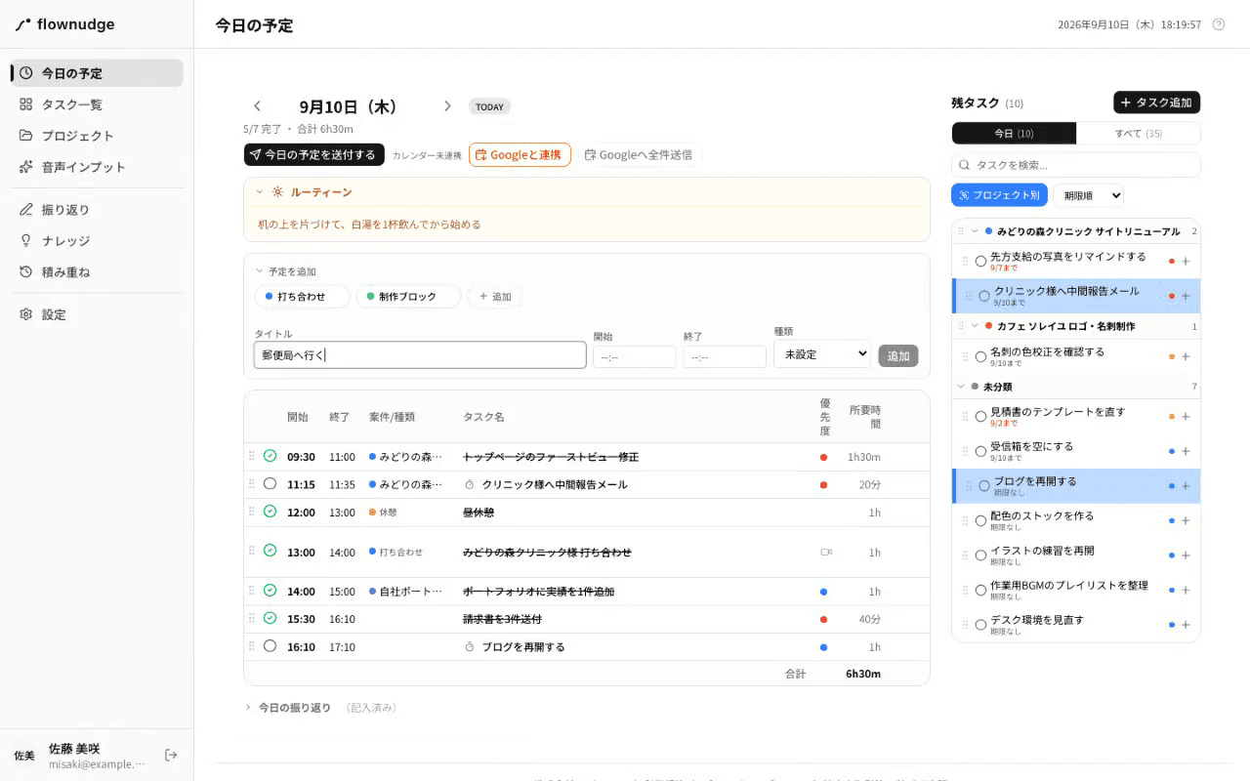The image size is (1250, 781).
Task: Click the タスクを検索 search box
Action: [x=1075, y=165]
